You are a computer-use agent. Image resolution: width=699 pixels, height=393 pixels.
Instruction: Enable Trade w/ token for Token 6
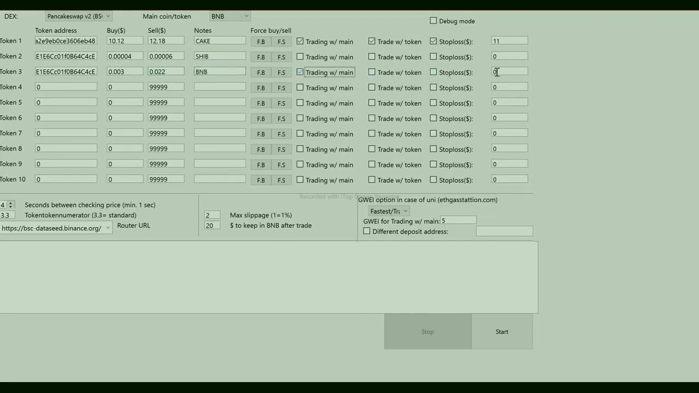(372, 118)
